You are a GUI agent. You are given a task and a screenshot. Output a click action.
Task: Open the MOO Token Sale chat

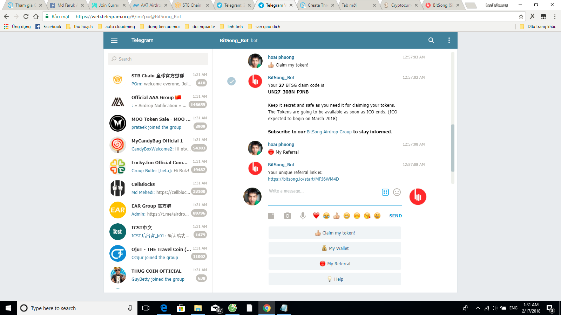(158, 123)
